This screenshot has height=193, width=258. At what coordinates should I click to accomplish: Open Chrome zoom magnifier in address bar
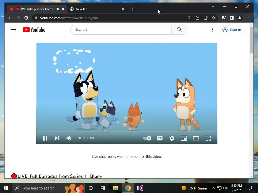point(189,18)
